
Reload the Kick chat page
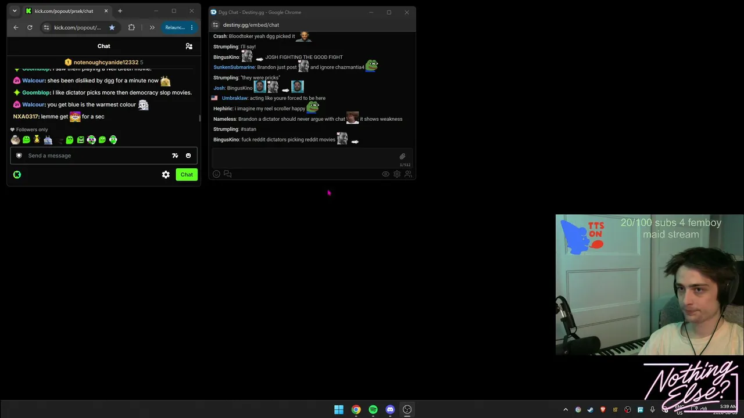tap(30, 27)
